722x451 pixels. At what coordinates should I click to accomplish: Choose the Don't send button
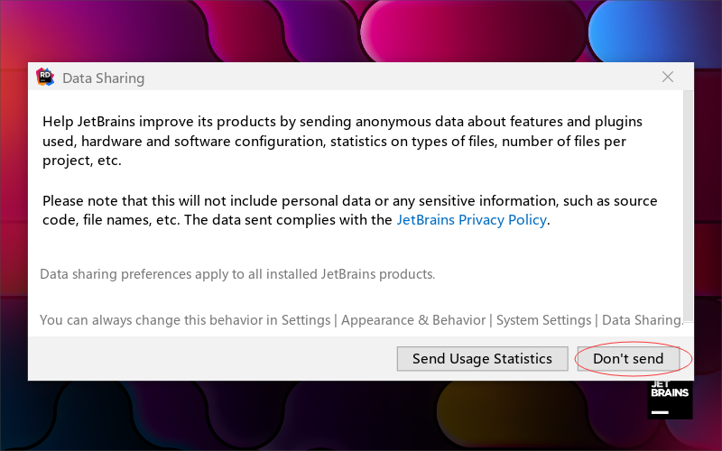(628, 359)
